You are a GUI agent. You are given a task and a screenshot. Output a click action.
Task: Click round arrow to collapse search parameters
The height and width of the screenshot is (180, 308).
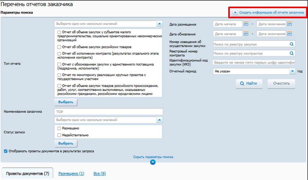click(153, 162)
